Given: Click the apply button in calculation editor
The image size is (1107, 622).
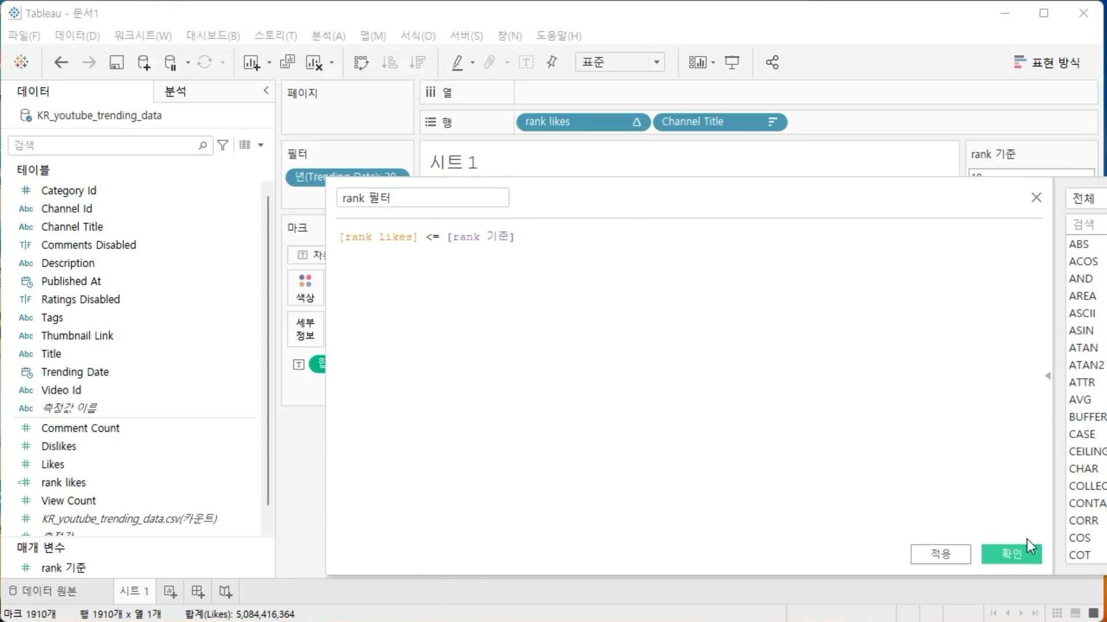Looking at the screenshot, I should (940, 553).
